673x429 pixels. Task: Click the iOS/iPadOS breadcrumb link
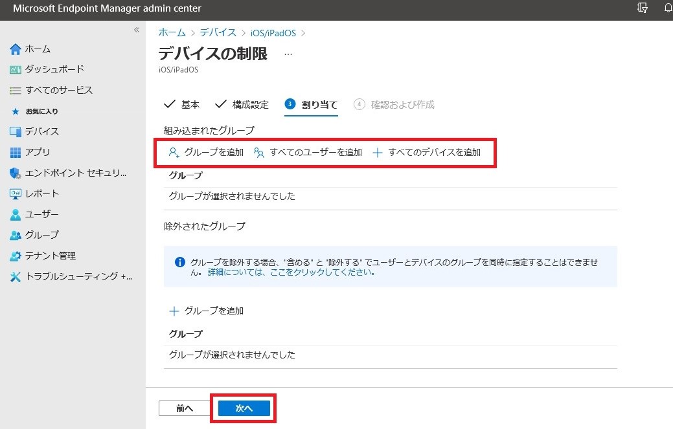[x=273, y=33]
